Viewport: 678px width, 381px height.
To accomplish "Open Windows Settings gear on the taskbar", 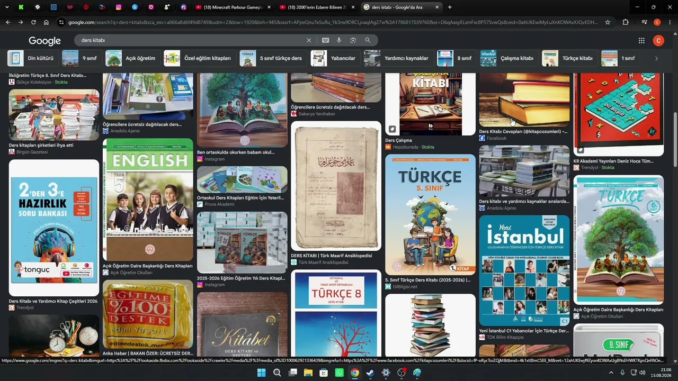I will click(386, 373).
